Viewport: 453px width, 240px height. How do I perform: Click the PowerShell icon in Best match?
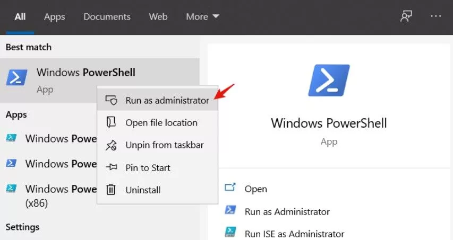pyautogui.click(x=17, y=77)
